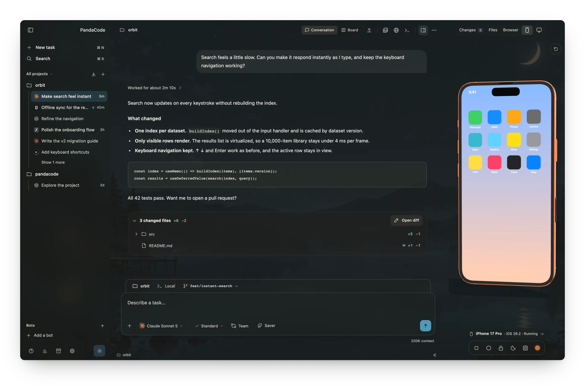Image resolution: width=585 pixels, height=386 pixels.
Task: Click the simulator square stop icon
Action: (x=476, y=348)
